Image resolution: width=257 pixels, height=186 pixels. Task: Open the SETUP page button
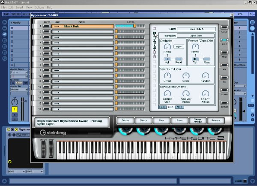(224, 103)
